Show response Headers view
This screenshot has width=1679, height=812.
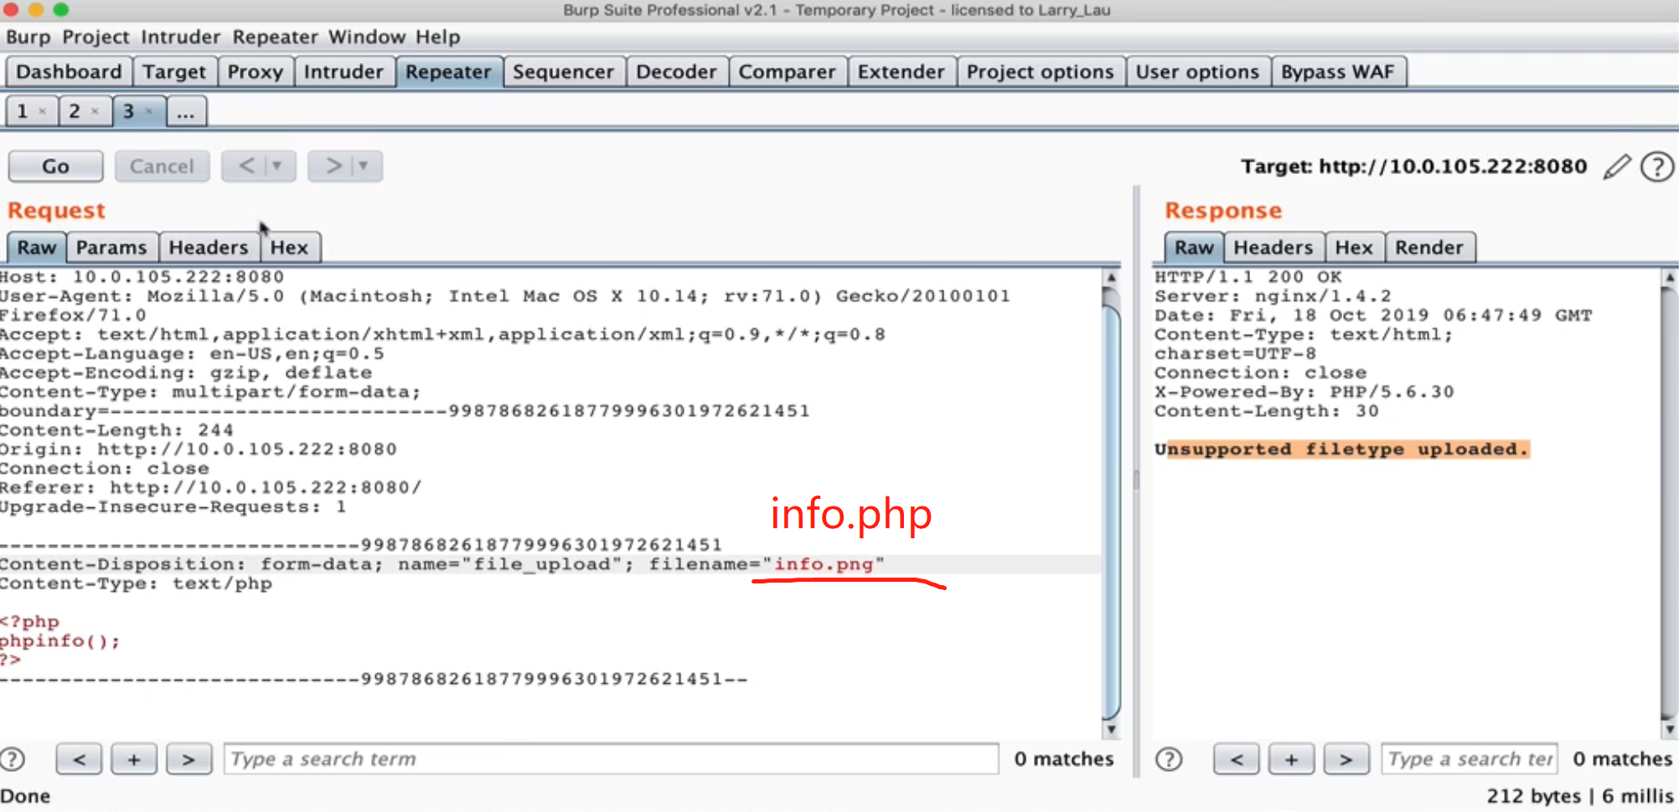tap(1273, 248)
